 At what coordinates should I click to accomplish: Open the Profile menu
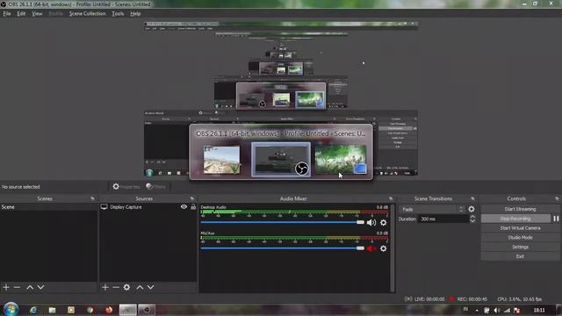click(x=55, y=14)
